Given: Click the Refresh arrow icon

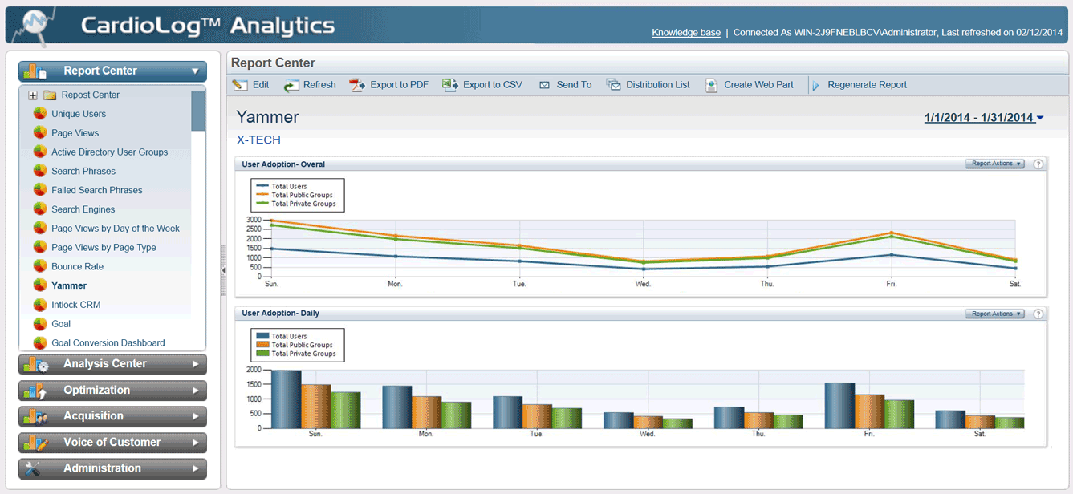Looking at the screenshot, I should (x=291, y=85).
